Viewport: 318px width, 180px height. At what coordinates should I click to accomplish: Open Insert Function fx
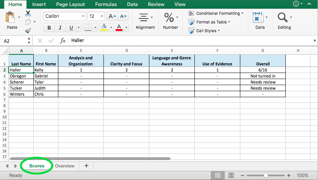[x=63, y=41]
